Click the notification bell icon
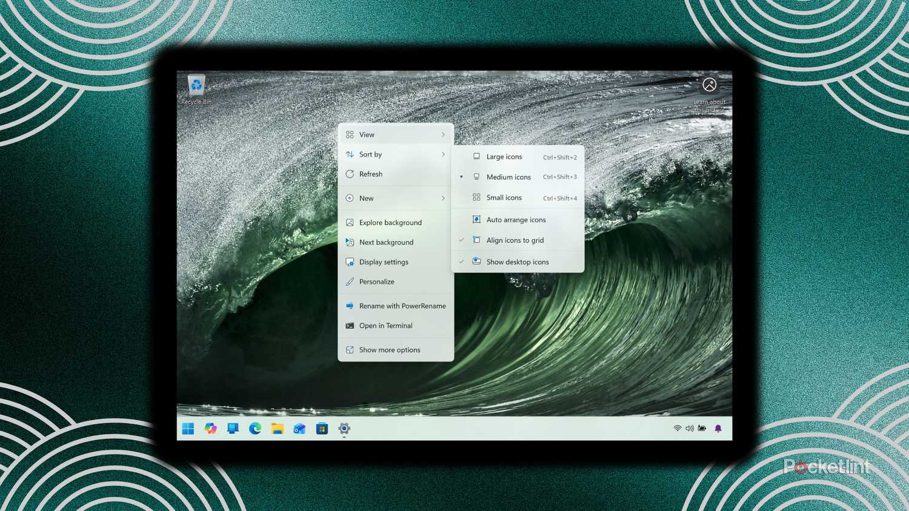This screenshot has width=909, height=511. [718, 429]
